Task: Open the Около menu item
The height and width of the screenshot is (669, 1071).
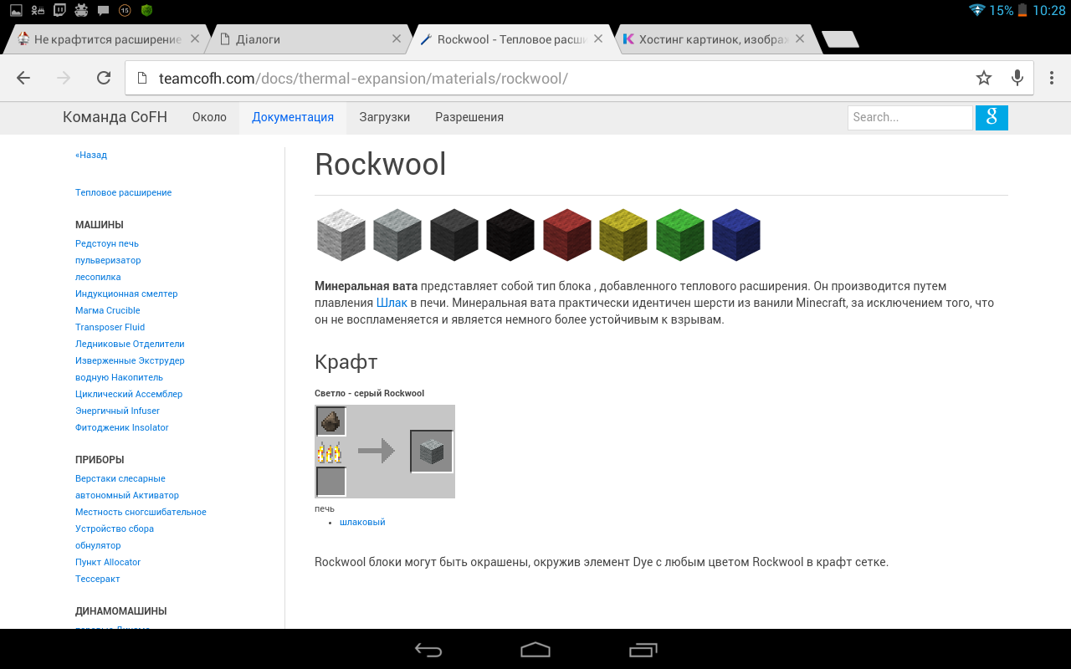Action: pos(209,117)
